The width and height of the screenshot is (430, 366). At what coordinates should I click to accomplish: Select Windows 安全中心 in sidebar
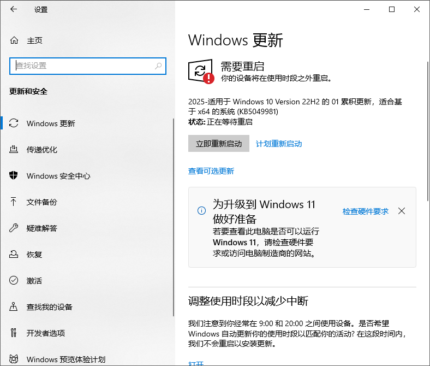point(87,176)
